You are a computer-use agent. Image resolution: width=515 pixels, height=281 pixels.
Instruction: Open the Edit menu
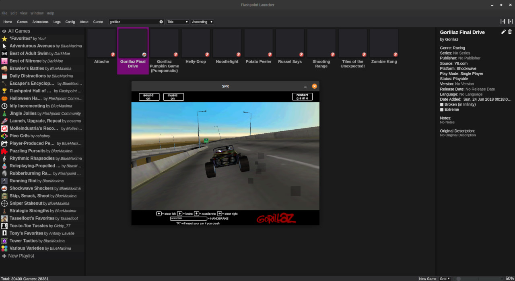click(14, 13)
